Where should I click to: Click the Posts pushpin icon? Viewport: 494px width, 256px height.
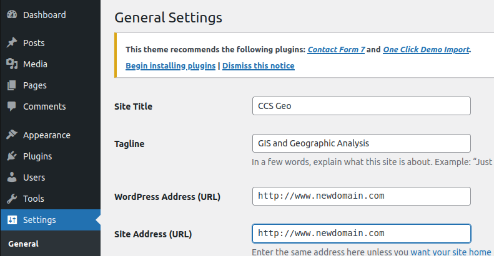click(x=12, y=43)
